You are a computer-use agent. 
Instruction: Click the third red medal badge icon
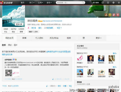[x=114, y=15]
